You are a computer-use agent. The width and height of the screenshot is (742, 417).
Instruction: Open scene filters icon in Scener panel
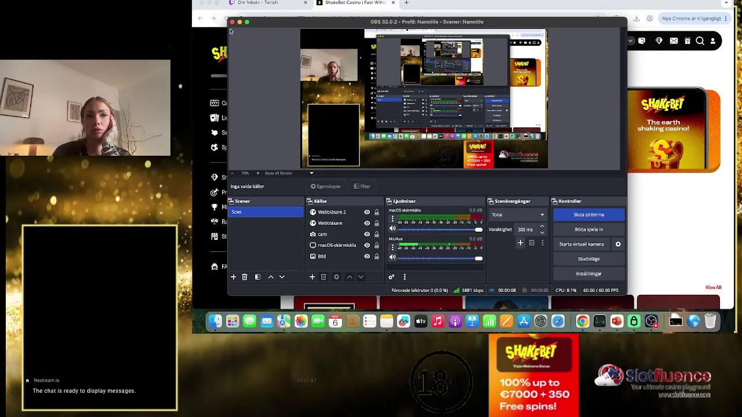click(257, 277)
